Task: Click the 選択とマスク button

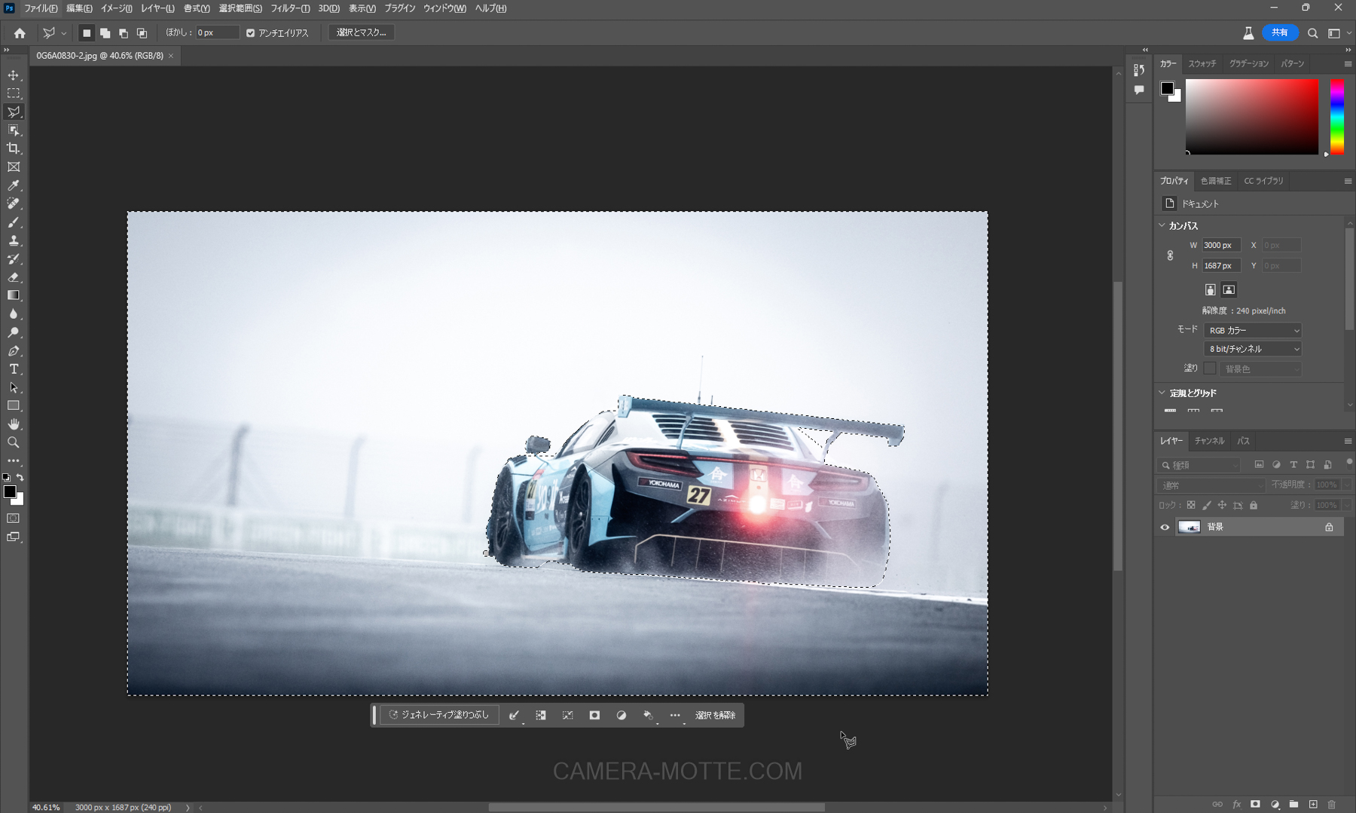Action: pyautogui.click(x=361, y=32)
